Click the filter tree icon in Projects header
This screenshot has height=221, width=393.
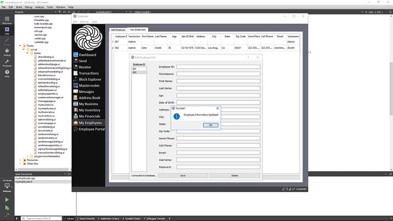tap(60, 12)
